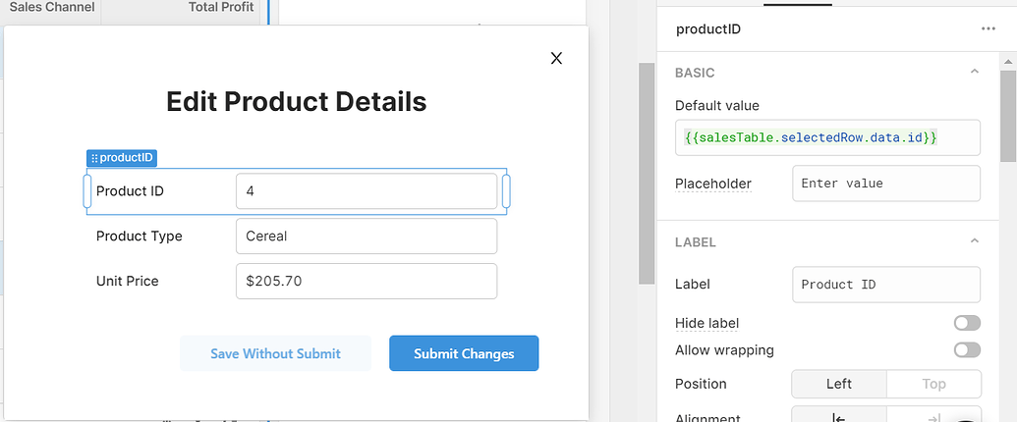Click the Sales Channel column header
Image resolution: width=1017 pixels, height=422 pixels.
tap(52, 7)
